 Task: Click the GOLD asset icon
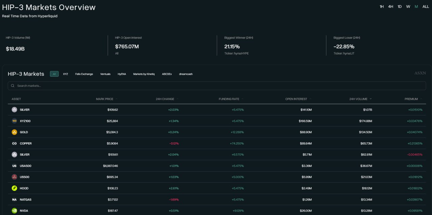point(14,132)
